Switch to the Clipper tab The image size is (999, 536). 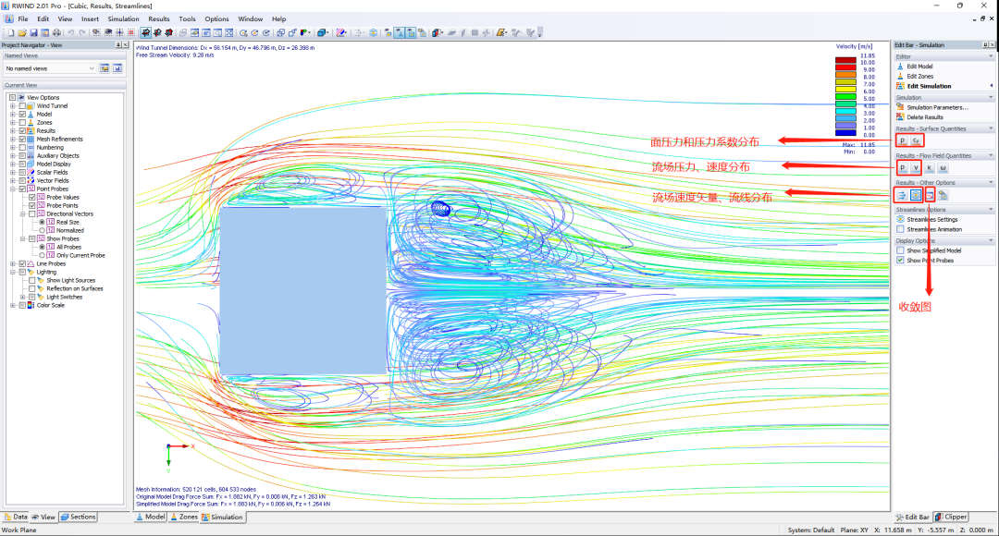951,517
